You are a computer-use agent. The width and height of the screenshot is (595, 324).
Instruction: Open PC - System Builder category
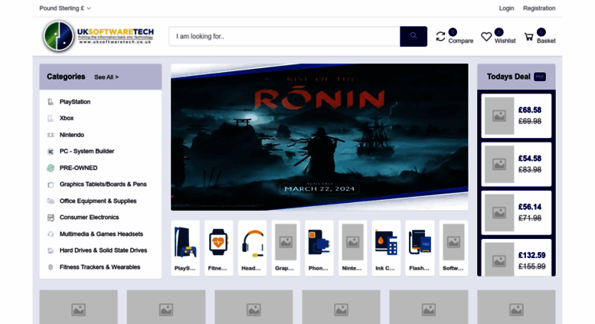point(87,151)
